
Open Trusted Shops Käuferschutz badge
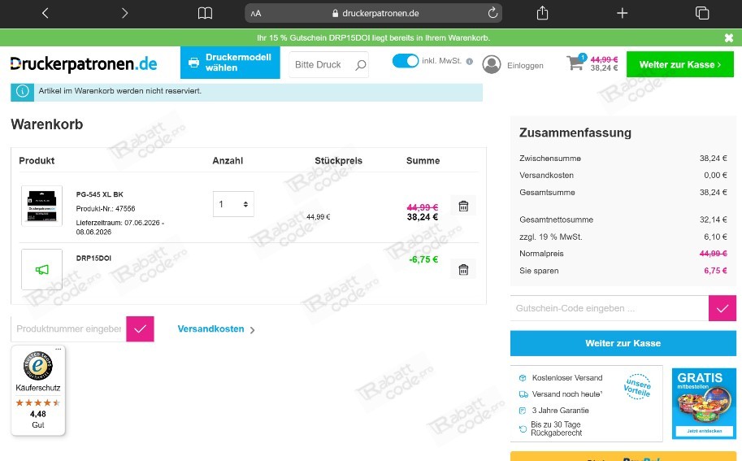38,390
